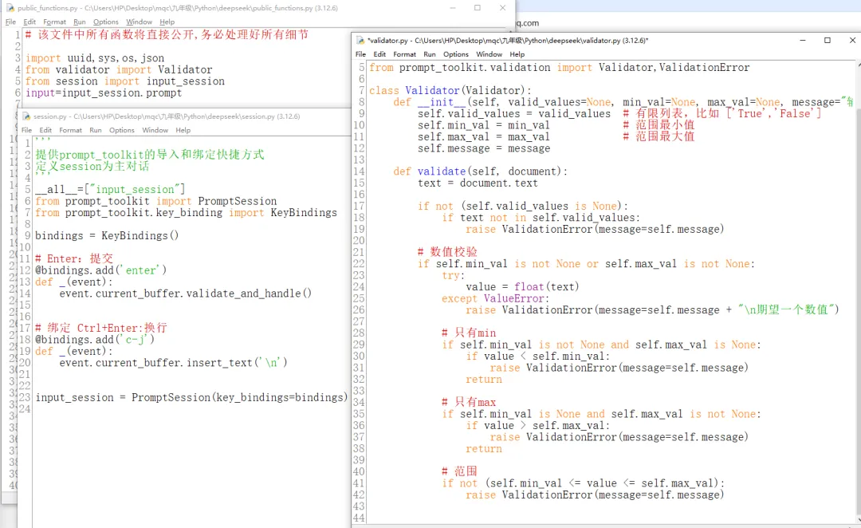This screenshot has height=528, width=861.
Task: Click 'if text not in self.valid_values:' line
Action: click(541, 218)
